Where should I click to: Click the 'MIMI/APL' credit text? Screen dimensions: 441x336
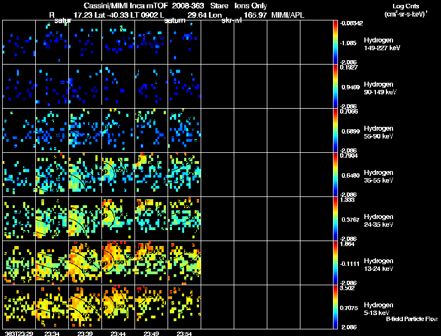pyautogui.click(x=287, y=15)
